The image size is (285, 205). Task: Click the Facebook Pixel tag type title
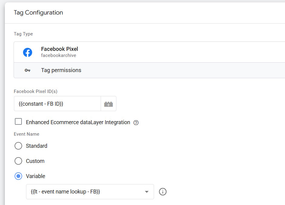[x=59, y=49]
